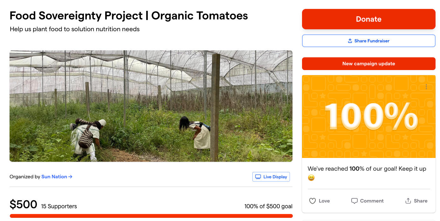Image resolution: width=440 pixels, height=221 pixels.
Task: Open the Sun Nation organizer link
Action: point(54,177)
